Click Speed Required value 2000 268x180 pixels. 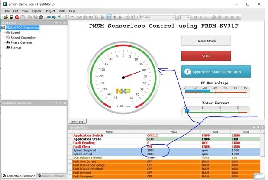[x=151, y=150]
